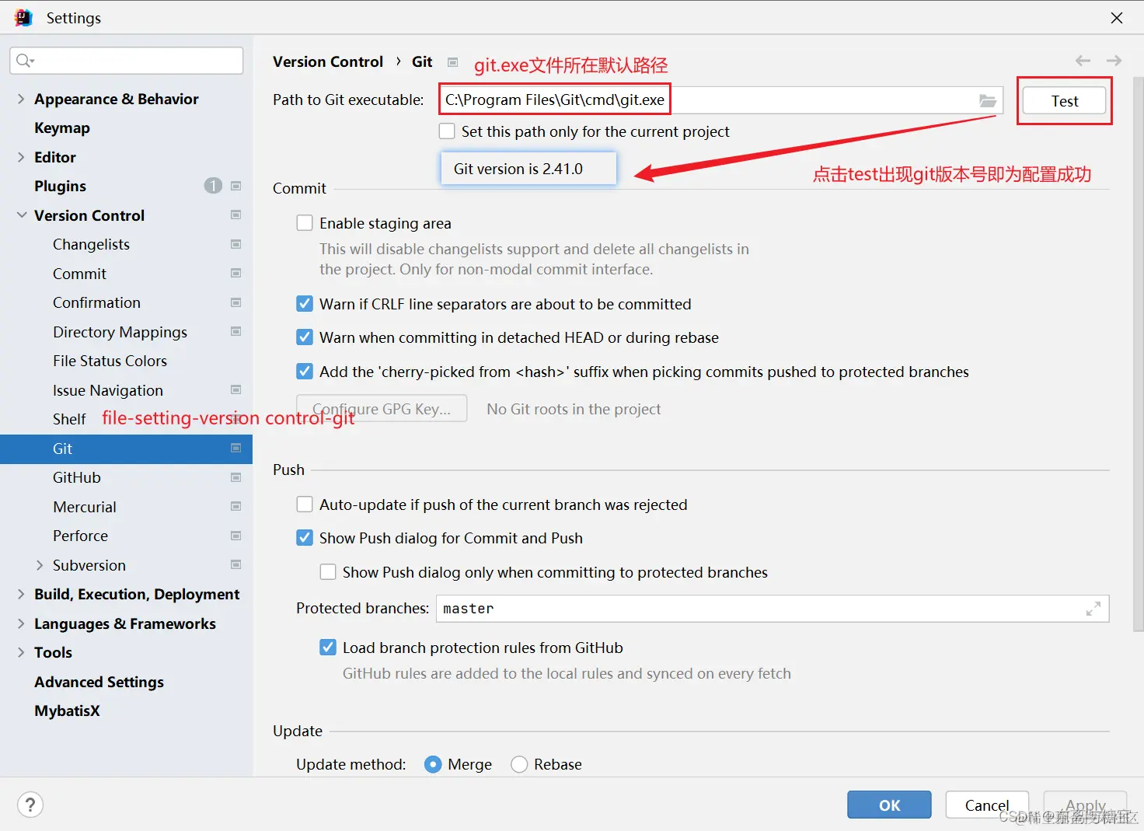
Task: Click Configure GPG Key button
Action: (382, 409)
